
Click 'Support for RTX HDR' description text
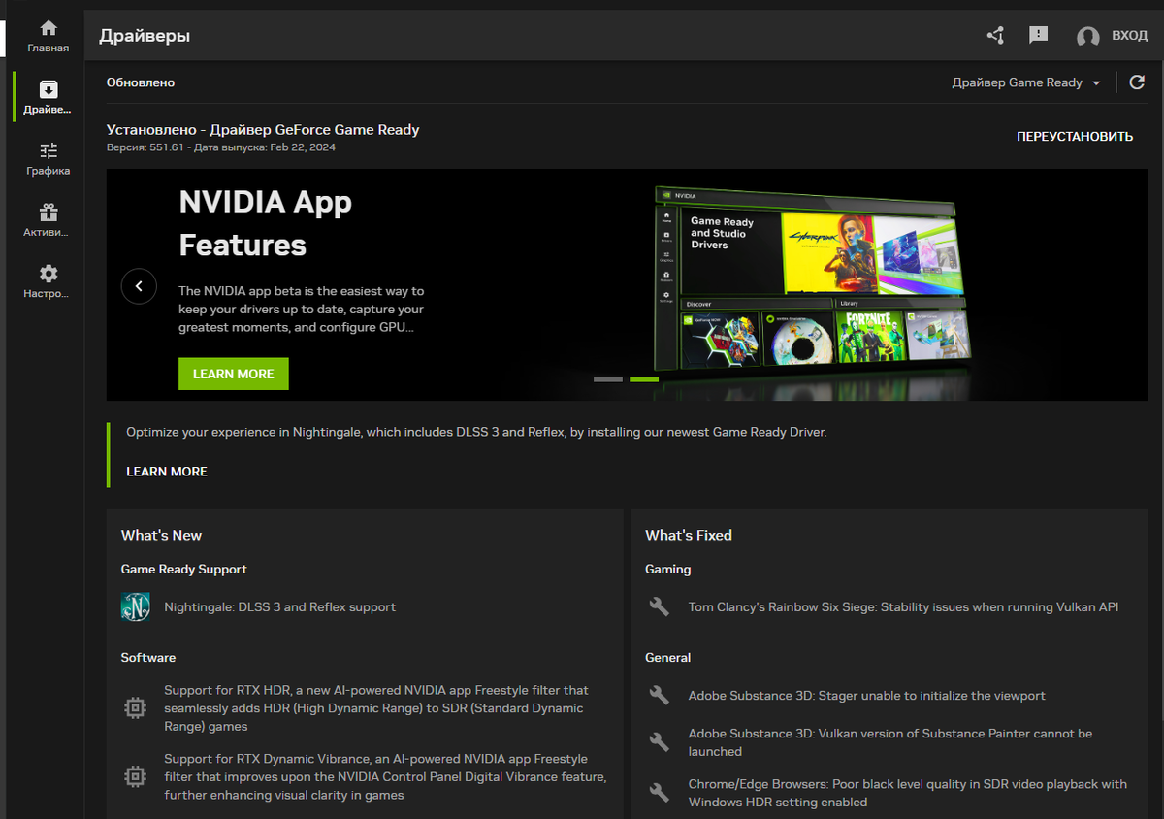pyautogui.click(x=376, y=707)
